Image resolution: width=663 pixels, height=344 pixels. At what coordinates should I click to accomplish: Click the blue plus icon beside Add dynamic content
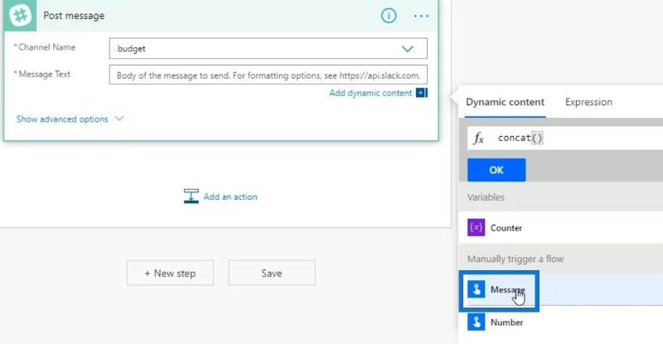[422, 93]
